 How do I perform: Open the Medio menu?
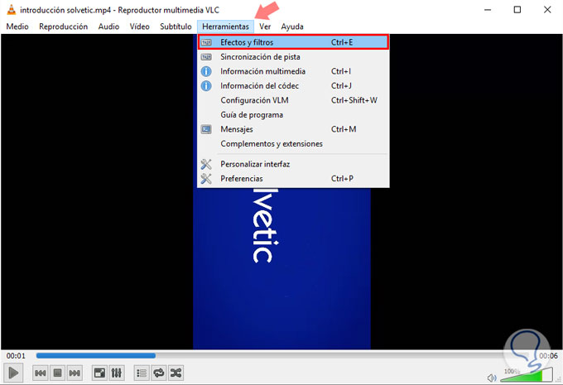(x=17, y=26)
